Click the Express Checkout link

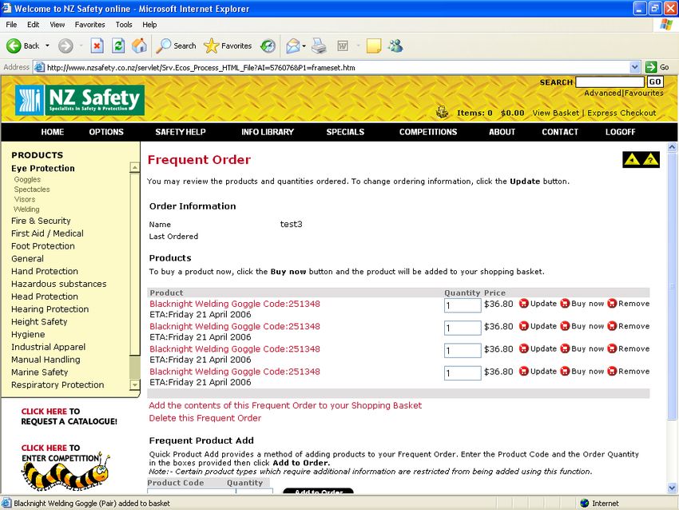(621, 113)
